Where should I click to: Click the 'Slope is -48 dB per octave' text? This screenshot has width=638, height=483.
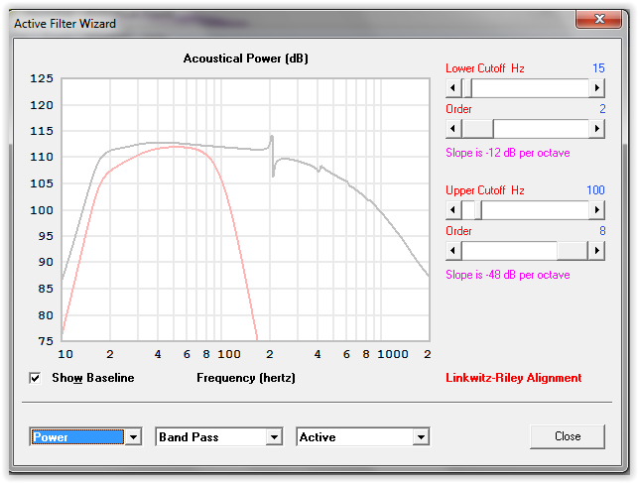[x=507, y=275]
